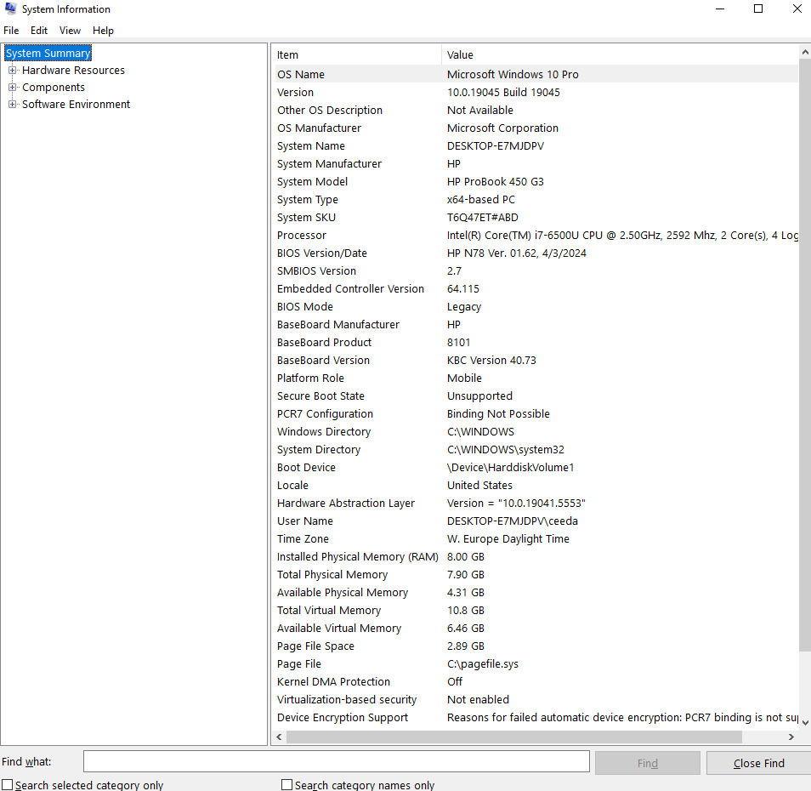Select the System Name row
The height and width of the screenshot is (791, 811).
point(535,146)
